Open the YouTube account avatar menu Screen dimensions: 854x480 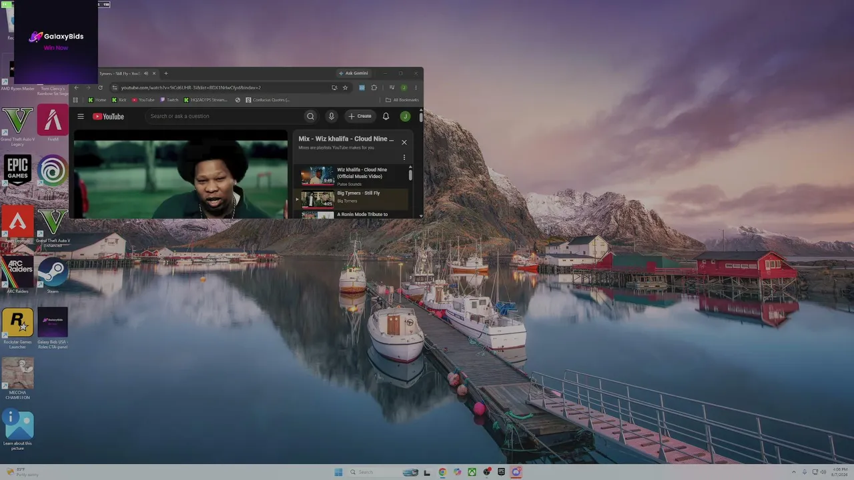point(405,116)
